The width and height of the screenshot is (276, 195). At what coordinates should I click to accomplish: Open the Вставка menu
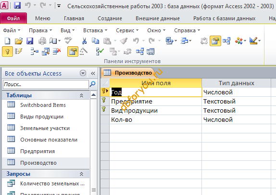(95, 30)
